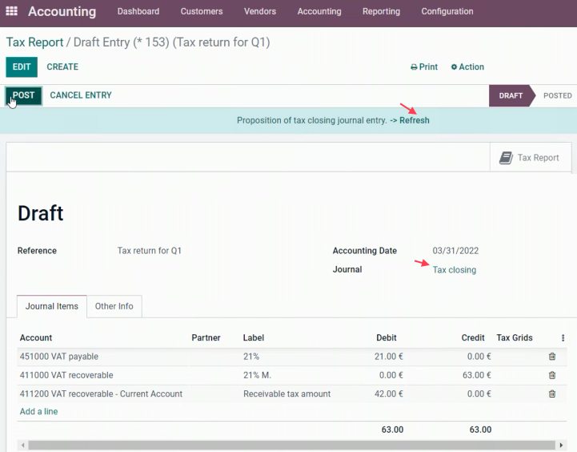Sort by the Account column header
The height and width of the screenshot is (452, 577).
pos(36,338)
